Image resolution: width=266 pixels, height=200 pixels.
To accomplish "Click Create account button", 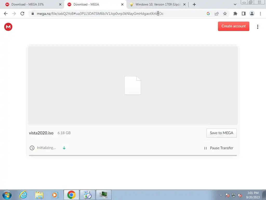I will pos(234,26).
